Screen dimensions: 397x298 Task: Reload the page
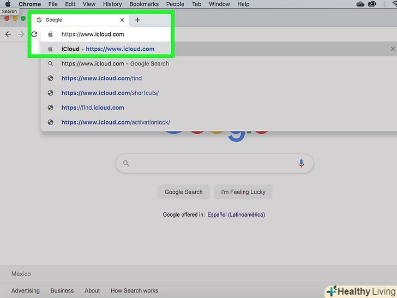coord(34,34)
